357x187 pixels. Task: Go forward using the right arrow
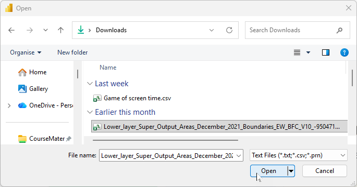click(30, 30)
